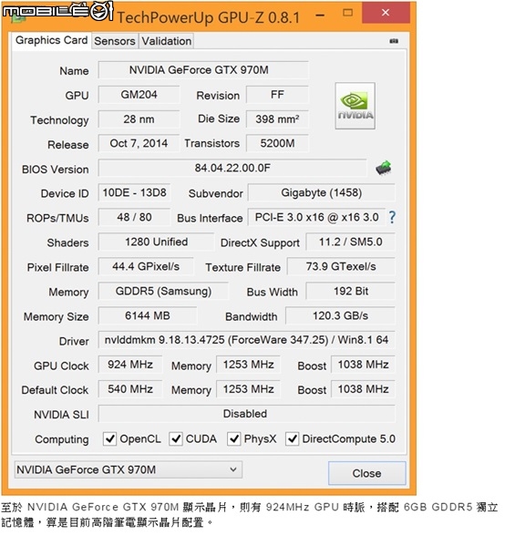Click the Memory field in Default Clock row
The image size is (505, 536).
coord(248,389)
